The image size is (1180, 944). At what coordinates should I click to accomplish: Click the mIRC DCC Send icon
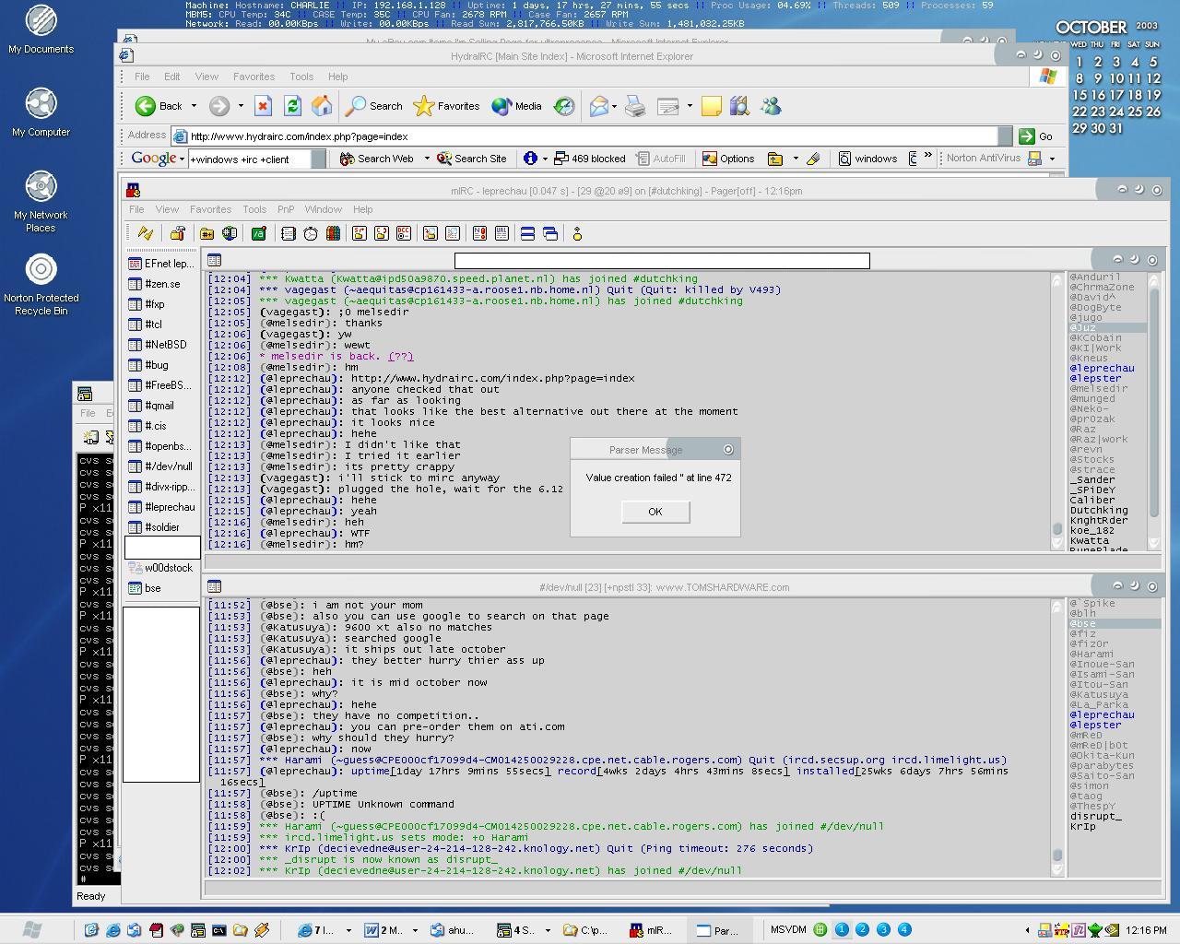point(359,234)
